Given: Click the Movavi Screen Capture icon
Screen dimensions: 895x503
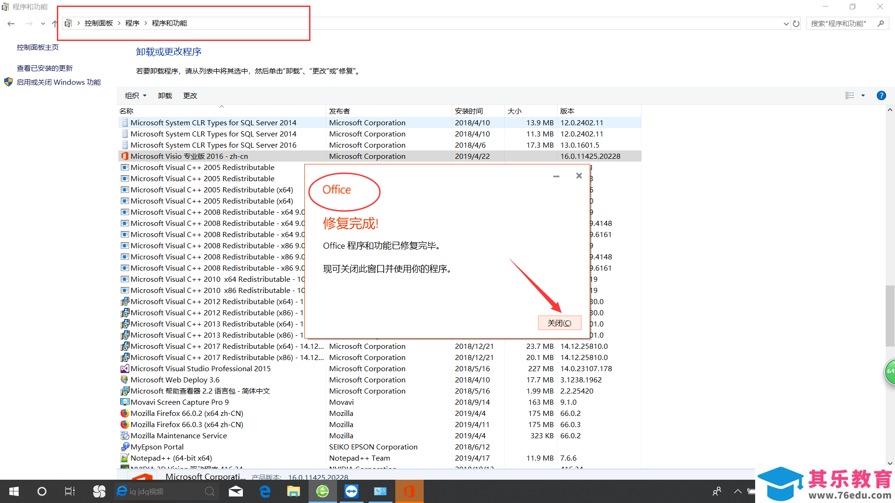Looking at the screenshot, I should (x=124, y=402).
